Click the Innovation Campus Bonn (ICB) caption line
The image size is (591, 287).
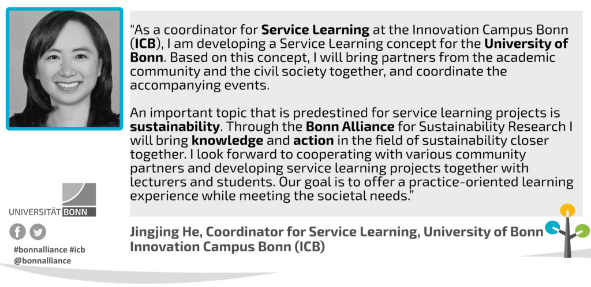pyautogui.click(x=227, y=247)
